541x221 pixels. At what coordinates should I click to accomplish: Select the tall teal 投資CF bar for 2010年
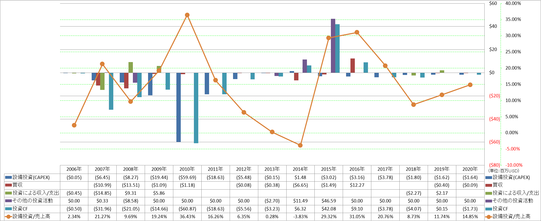[196, 108]
